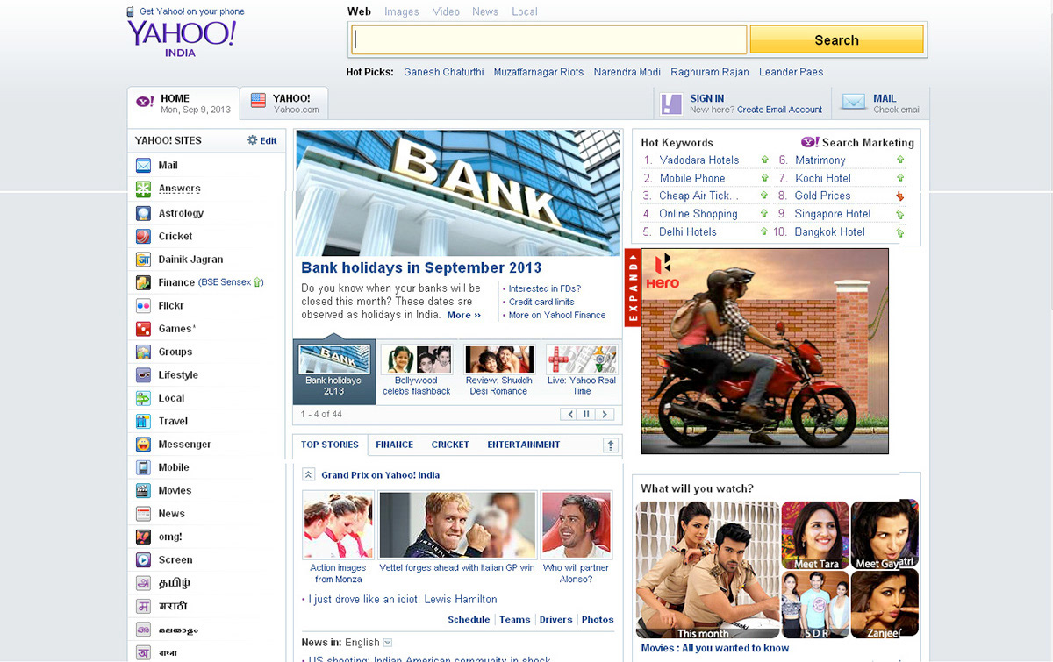This screenshot has width=1053, height=662.
Task: Click the Games dice icon
Action: coord(143,329)
